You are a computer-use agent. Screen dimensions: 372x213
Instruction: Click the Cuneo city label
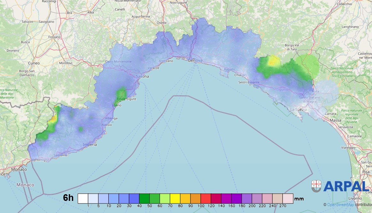click(34, 63)
